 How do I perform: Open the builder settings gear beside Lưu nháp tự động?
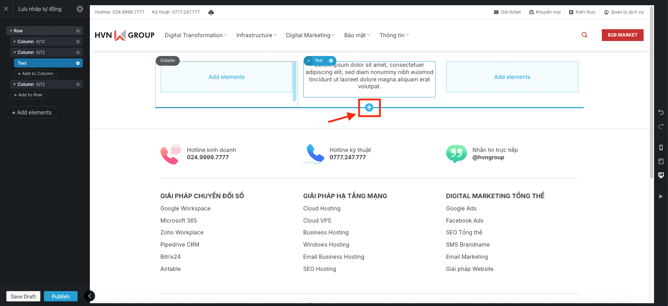click(x=80, y=9)
